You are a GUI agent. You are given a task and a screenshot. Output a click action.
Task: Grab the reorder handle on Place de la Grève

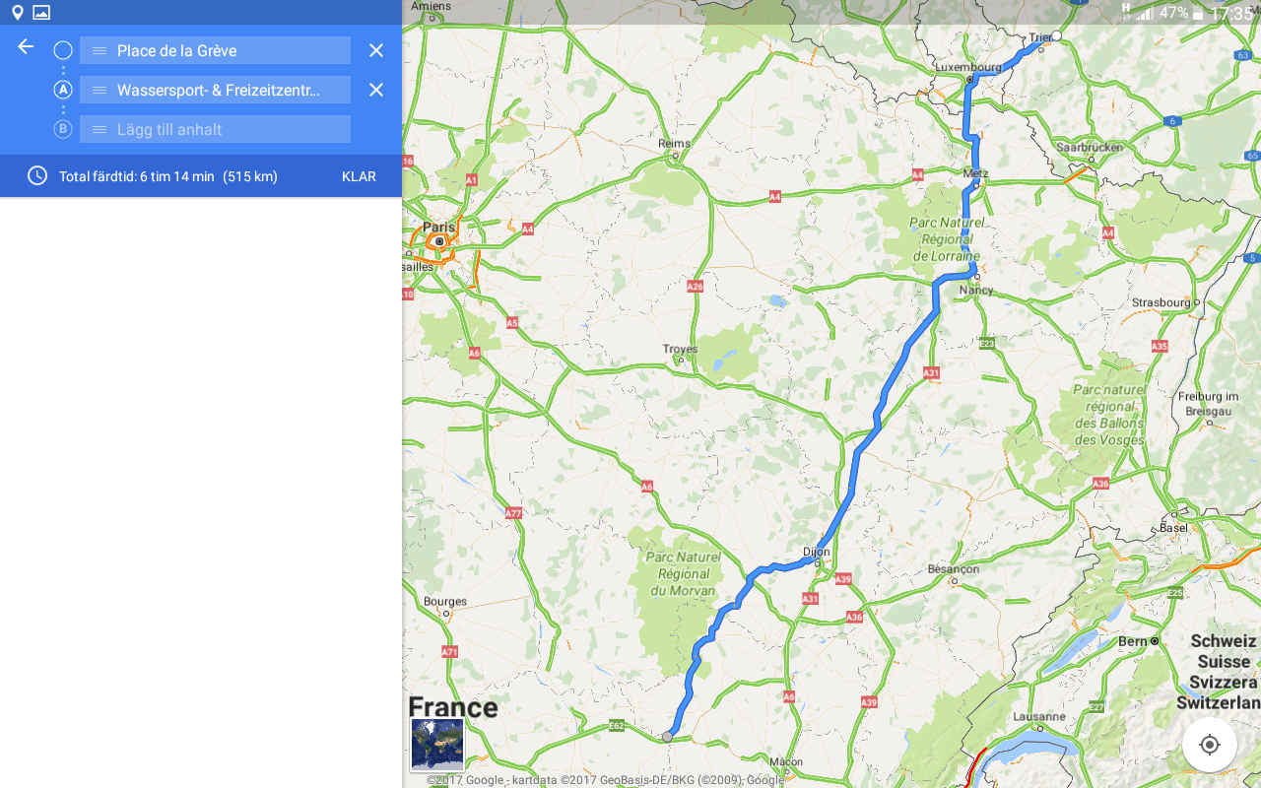point(99,50)
